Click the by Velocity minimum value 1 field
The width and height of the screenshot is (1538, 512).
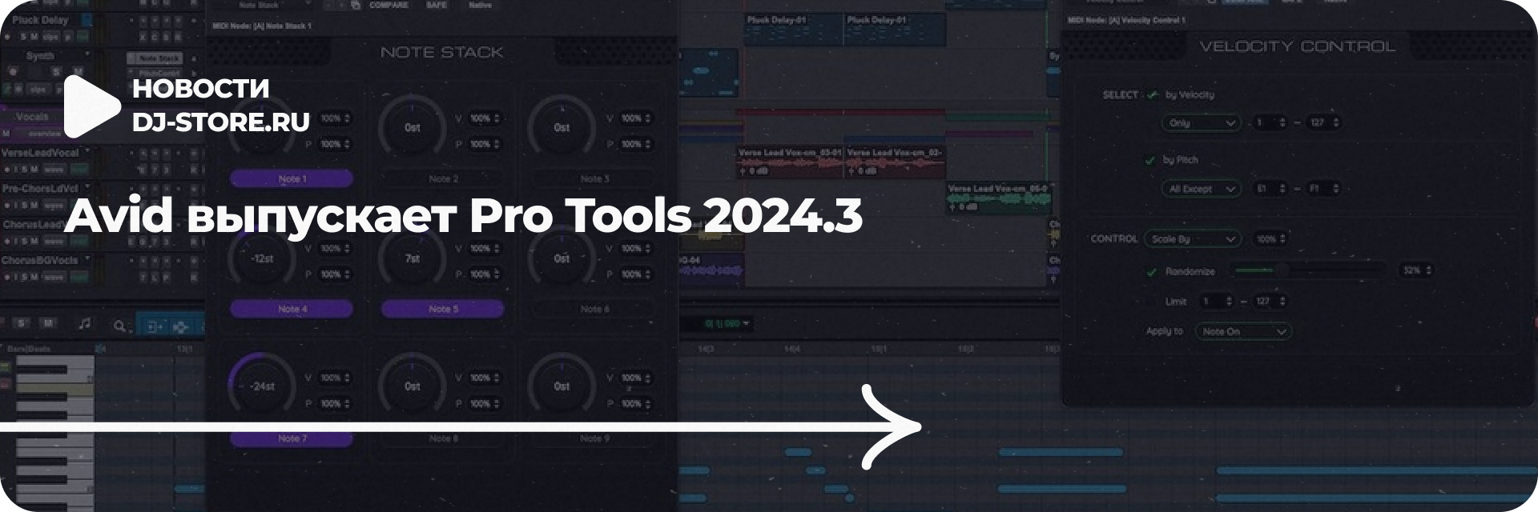click(1270, 123)
